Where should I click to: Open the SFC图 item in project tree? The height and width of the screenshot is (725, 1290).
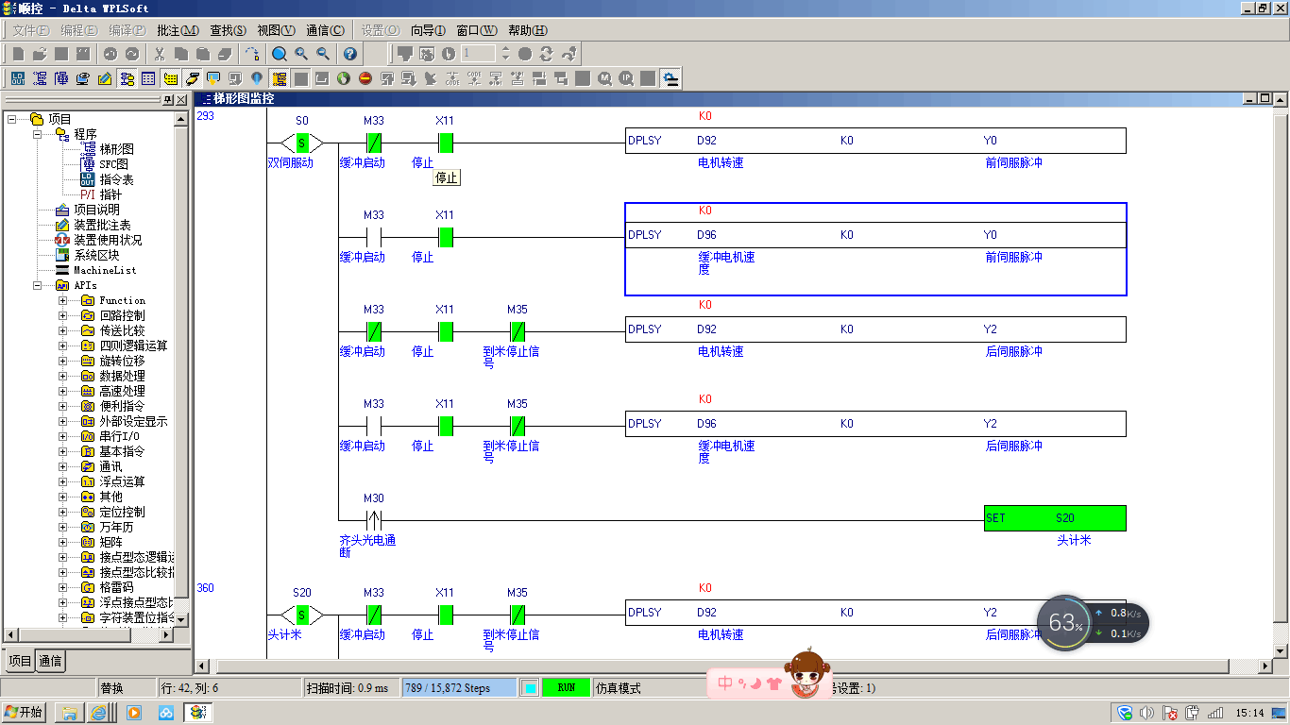point(113,164)
